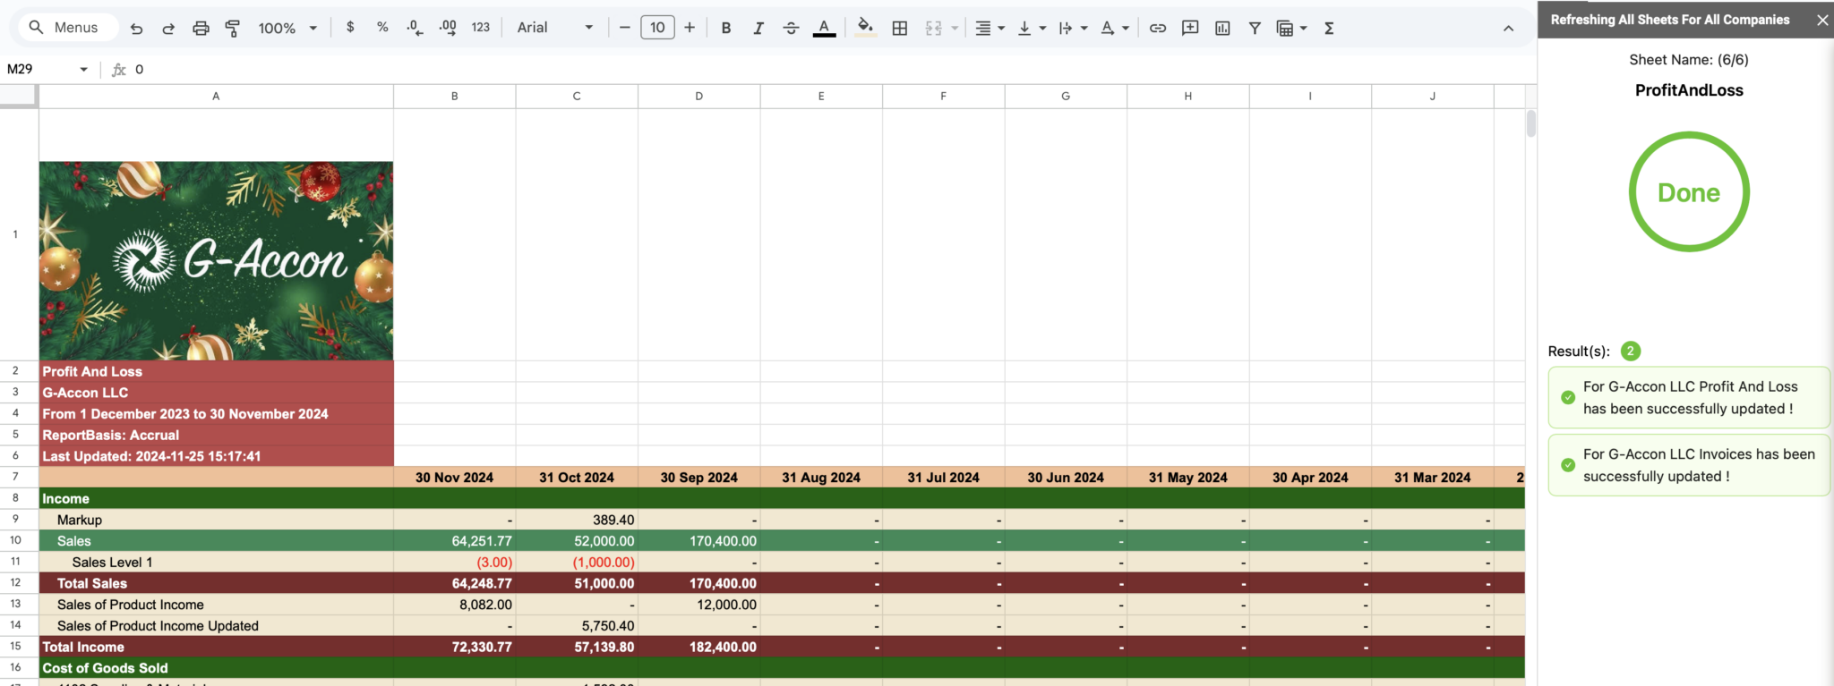The height and width of the screenshot is (686, 1834).
Task: Select the 30 Nov 2024 header cell
Action: [455, 478]
